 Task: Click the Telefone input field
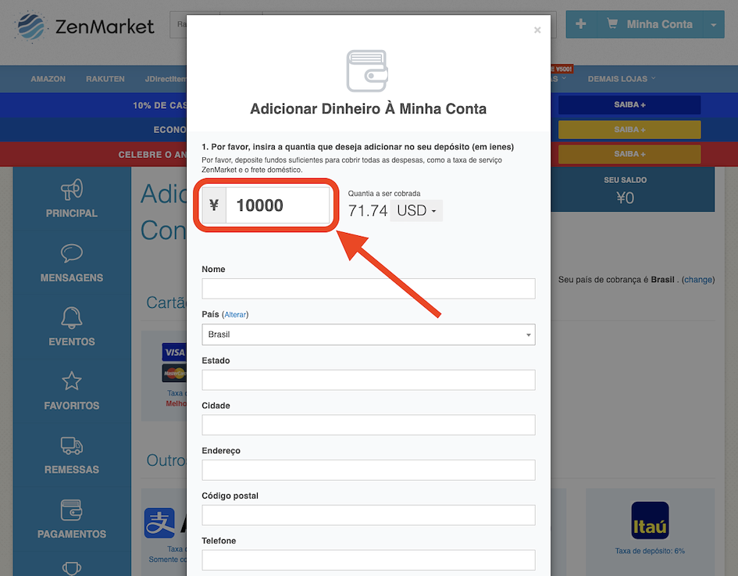pyautogui.click(x=369, y=560)
